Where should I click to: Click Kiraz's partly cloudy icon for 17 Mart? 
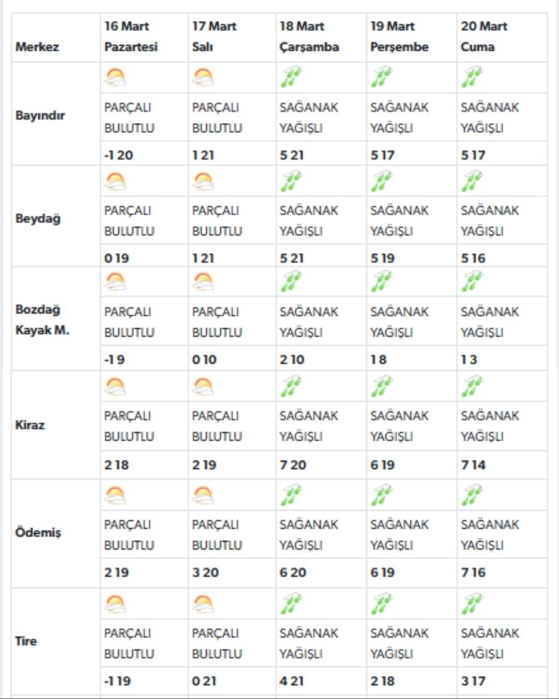203,387
